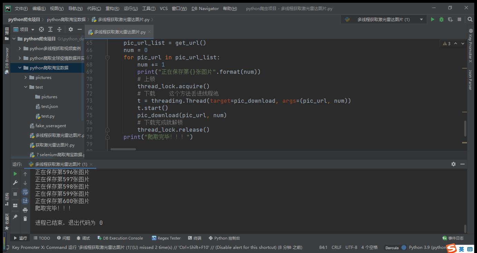Click the editor vertical scrollbar thumb
This screenshot has height=253, width=477.
465,129
